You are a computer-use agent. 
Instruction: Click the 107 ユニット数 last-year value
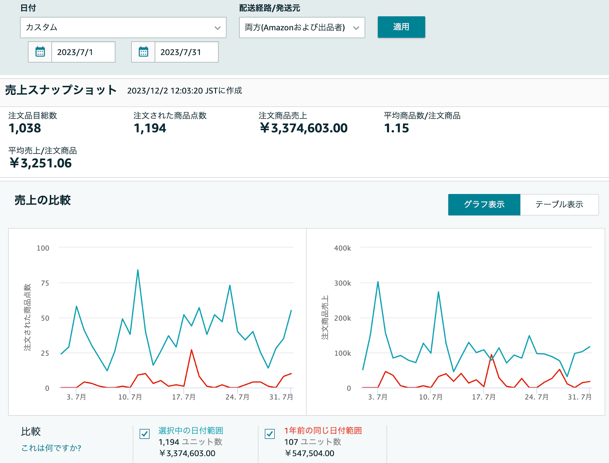[x=312, y=442]
